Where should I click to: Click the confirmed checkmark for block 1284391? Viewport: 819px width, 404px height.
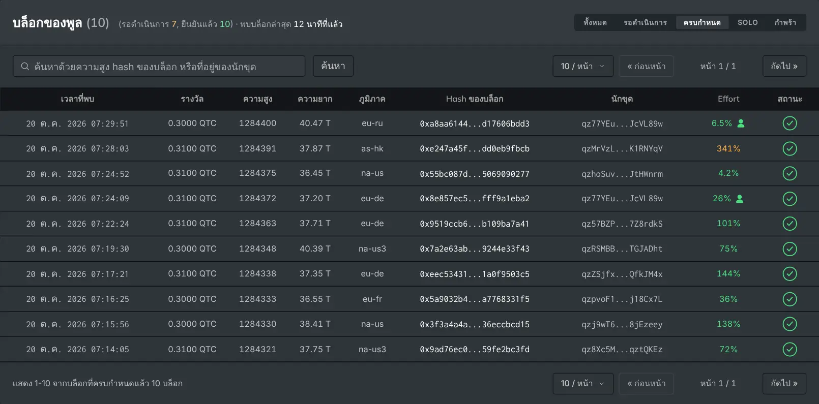click(x=789, y=148)
